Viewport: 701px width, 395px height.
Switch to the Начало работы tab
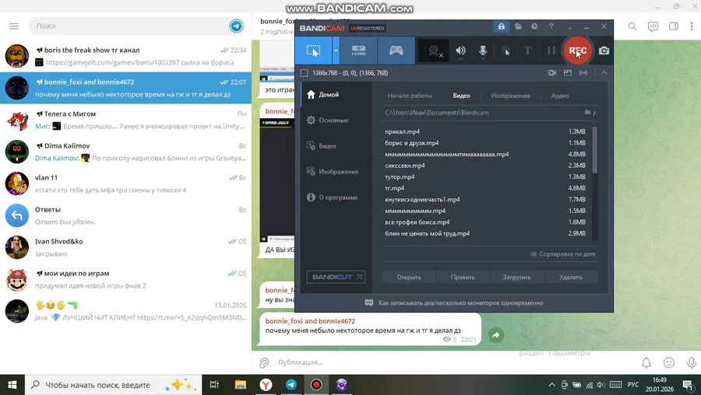point(410,96)
